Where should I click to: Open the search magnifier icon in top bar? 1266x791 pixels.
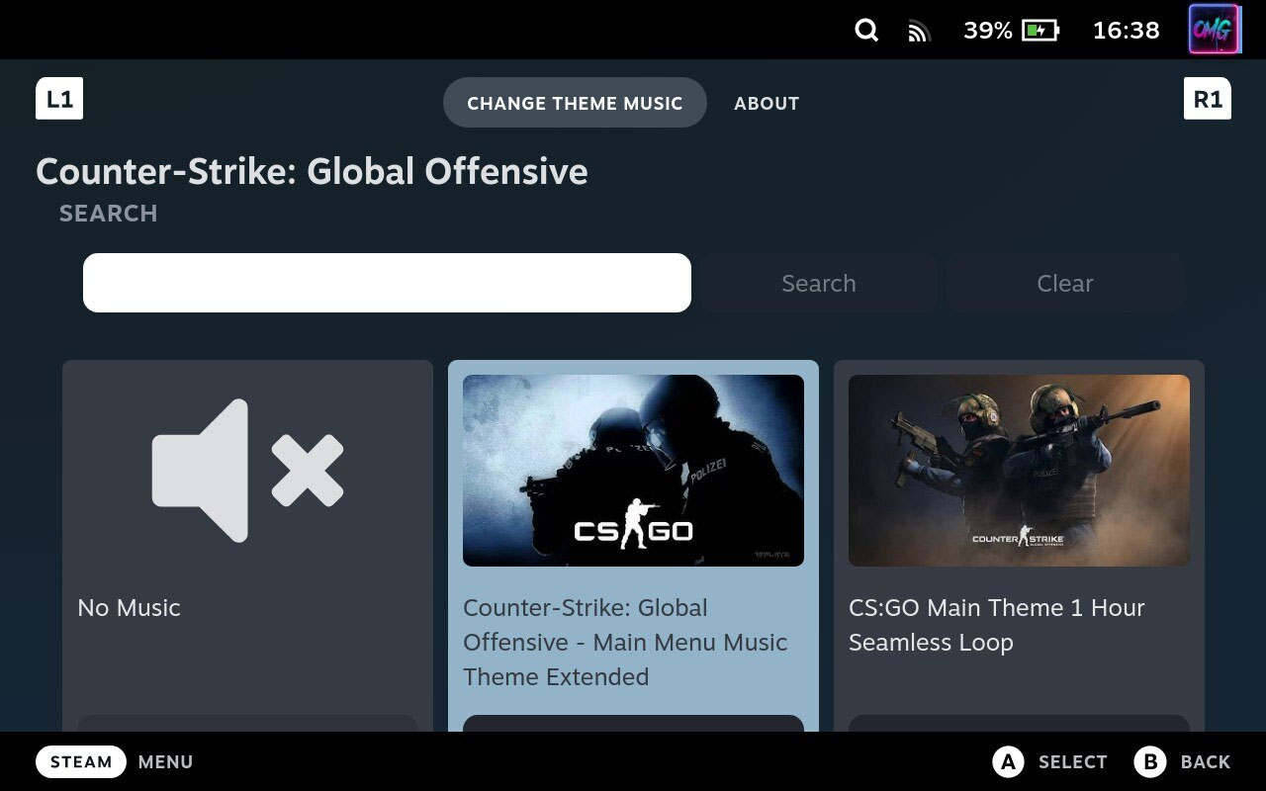point(866,31)
